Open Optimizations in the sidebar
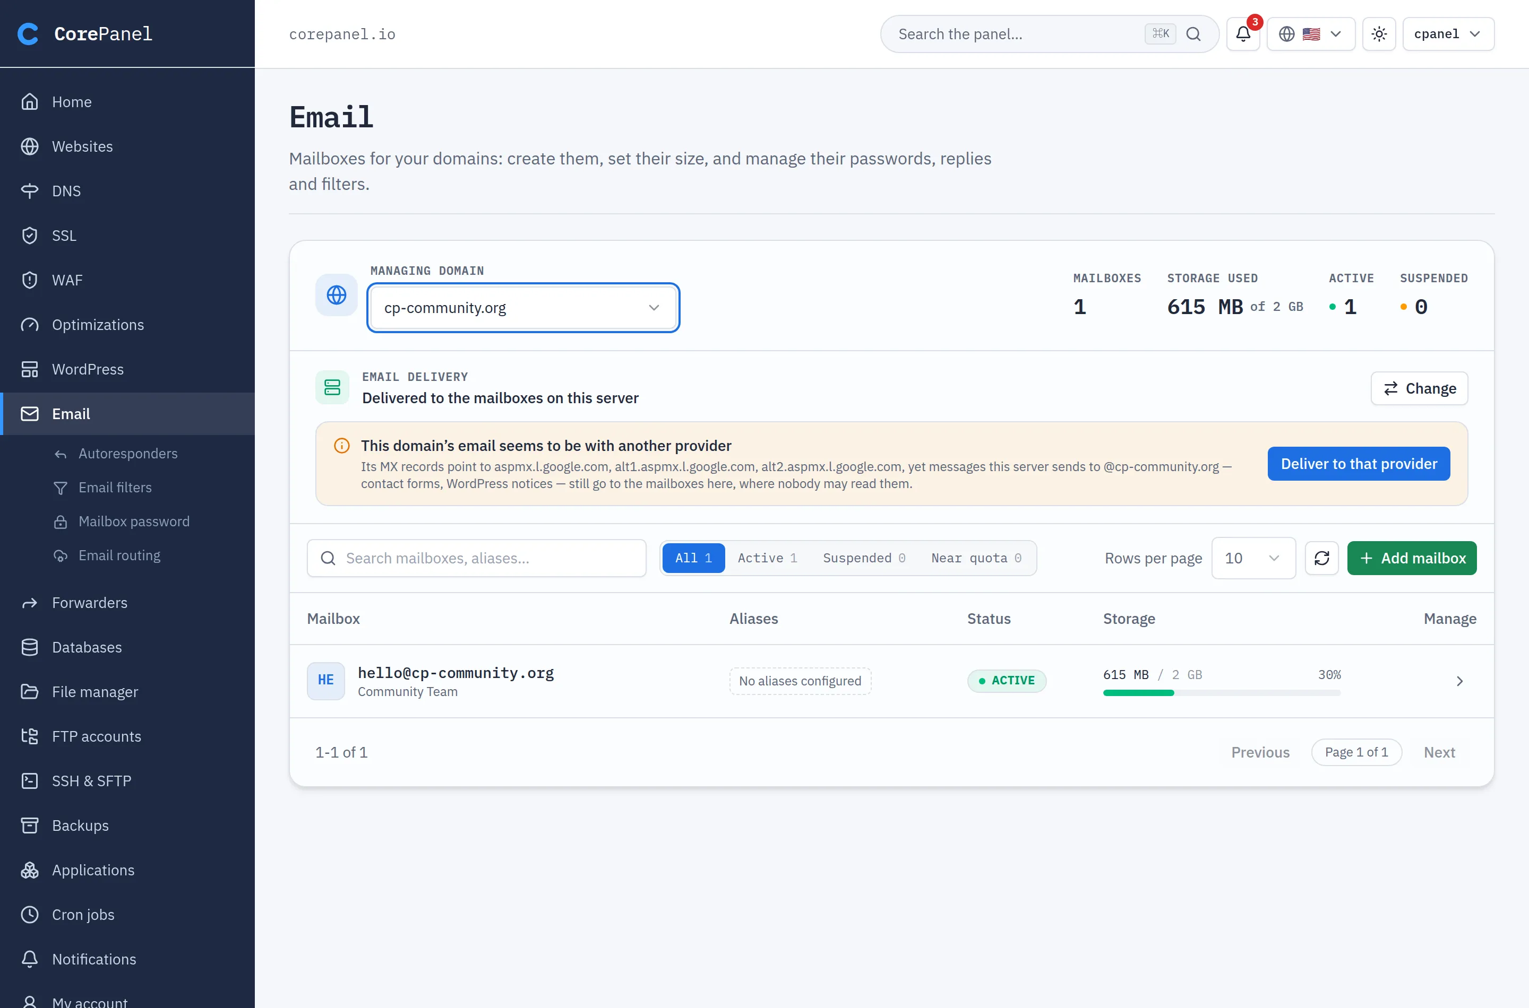Screen dimensions: 1529x1008 pyautogui.click(x=127, y=325)
